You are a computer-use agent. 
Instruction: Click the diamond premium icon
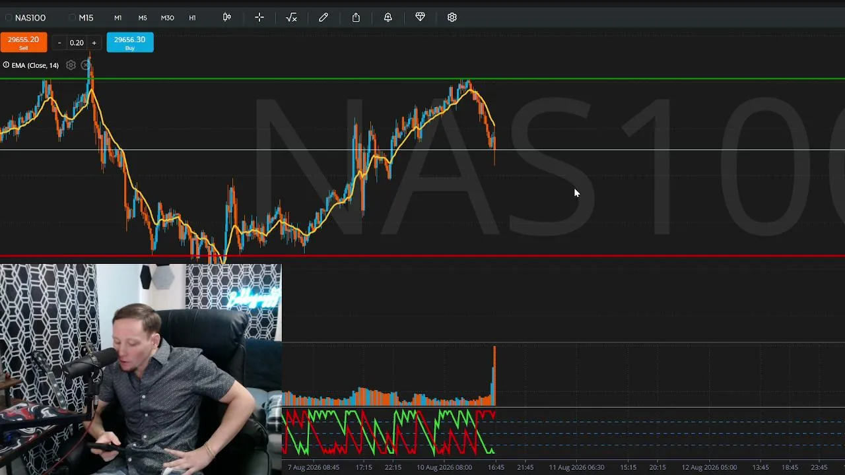[420, 17]
